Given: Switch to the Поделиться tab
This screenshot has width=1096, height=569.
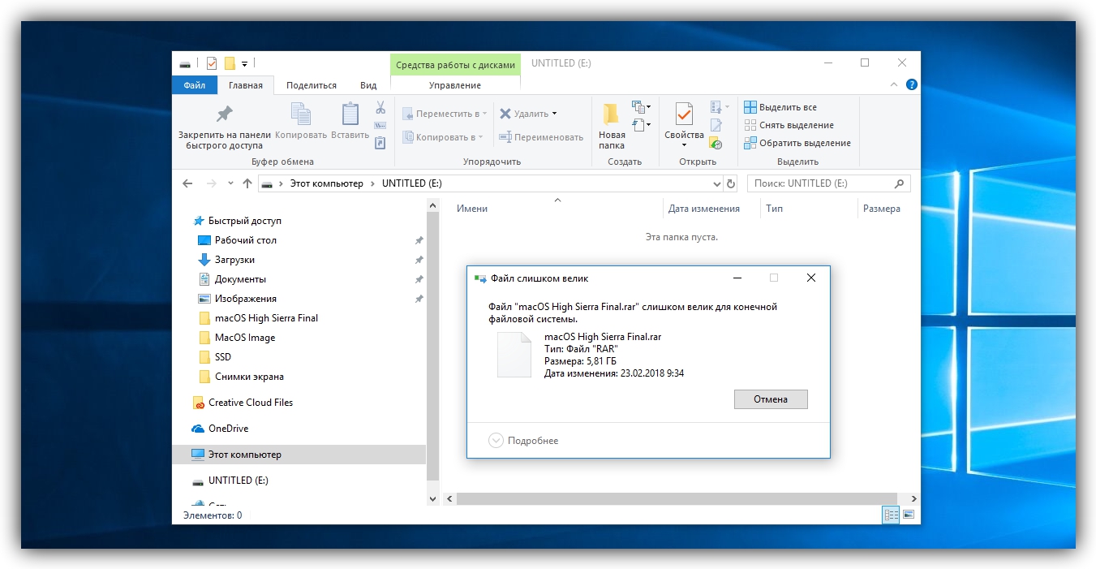Looking at the screenshot, I should (312, 85).
